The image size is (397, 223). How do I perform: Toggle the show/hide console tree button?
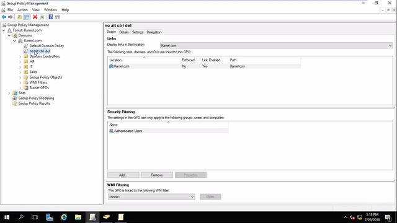27,17
